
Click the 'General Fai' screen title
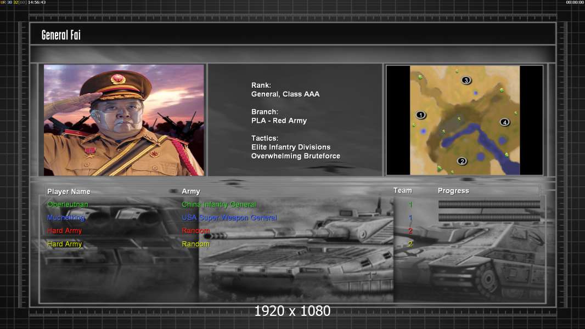click(61, 35)
